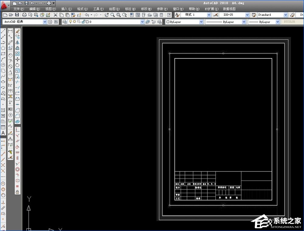
Task: Click the Concentric geometric constraint icon
Action: tap(17, 169)
